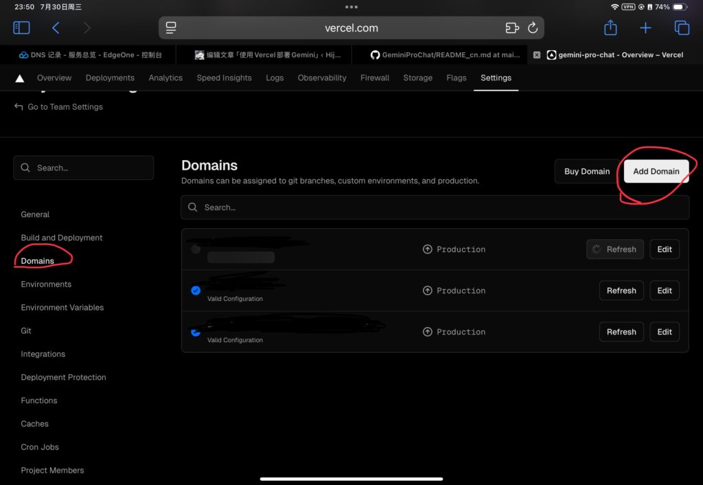Tap the Wi-Fi icon in status bar

[614, 7]
